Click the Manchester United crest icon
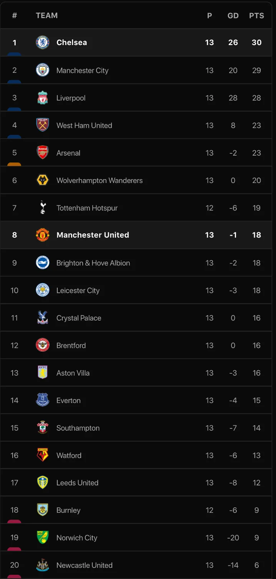This screenshot has height=579, width=276. coord(42,235)
